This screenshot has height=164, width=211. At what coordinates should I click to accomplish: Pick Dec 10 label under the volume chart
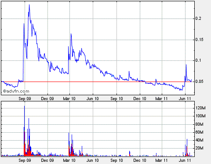click(x=140, y=160)
